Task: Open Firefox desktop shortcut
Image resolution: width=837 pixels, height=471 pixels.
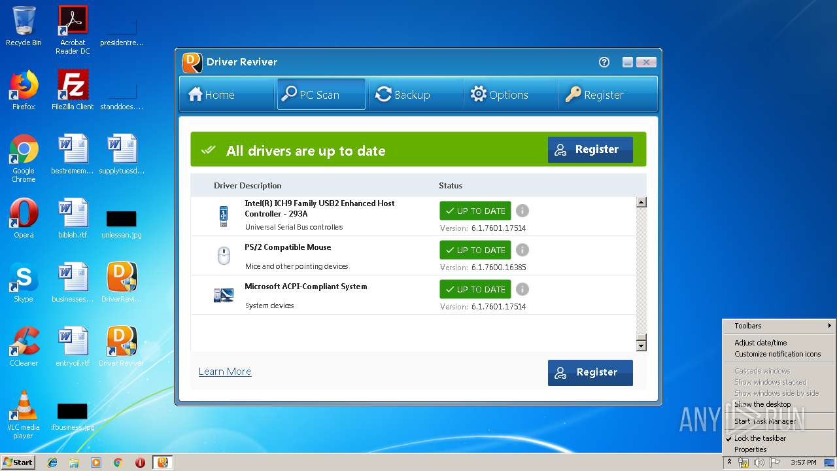Action: coord(24,90)
